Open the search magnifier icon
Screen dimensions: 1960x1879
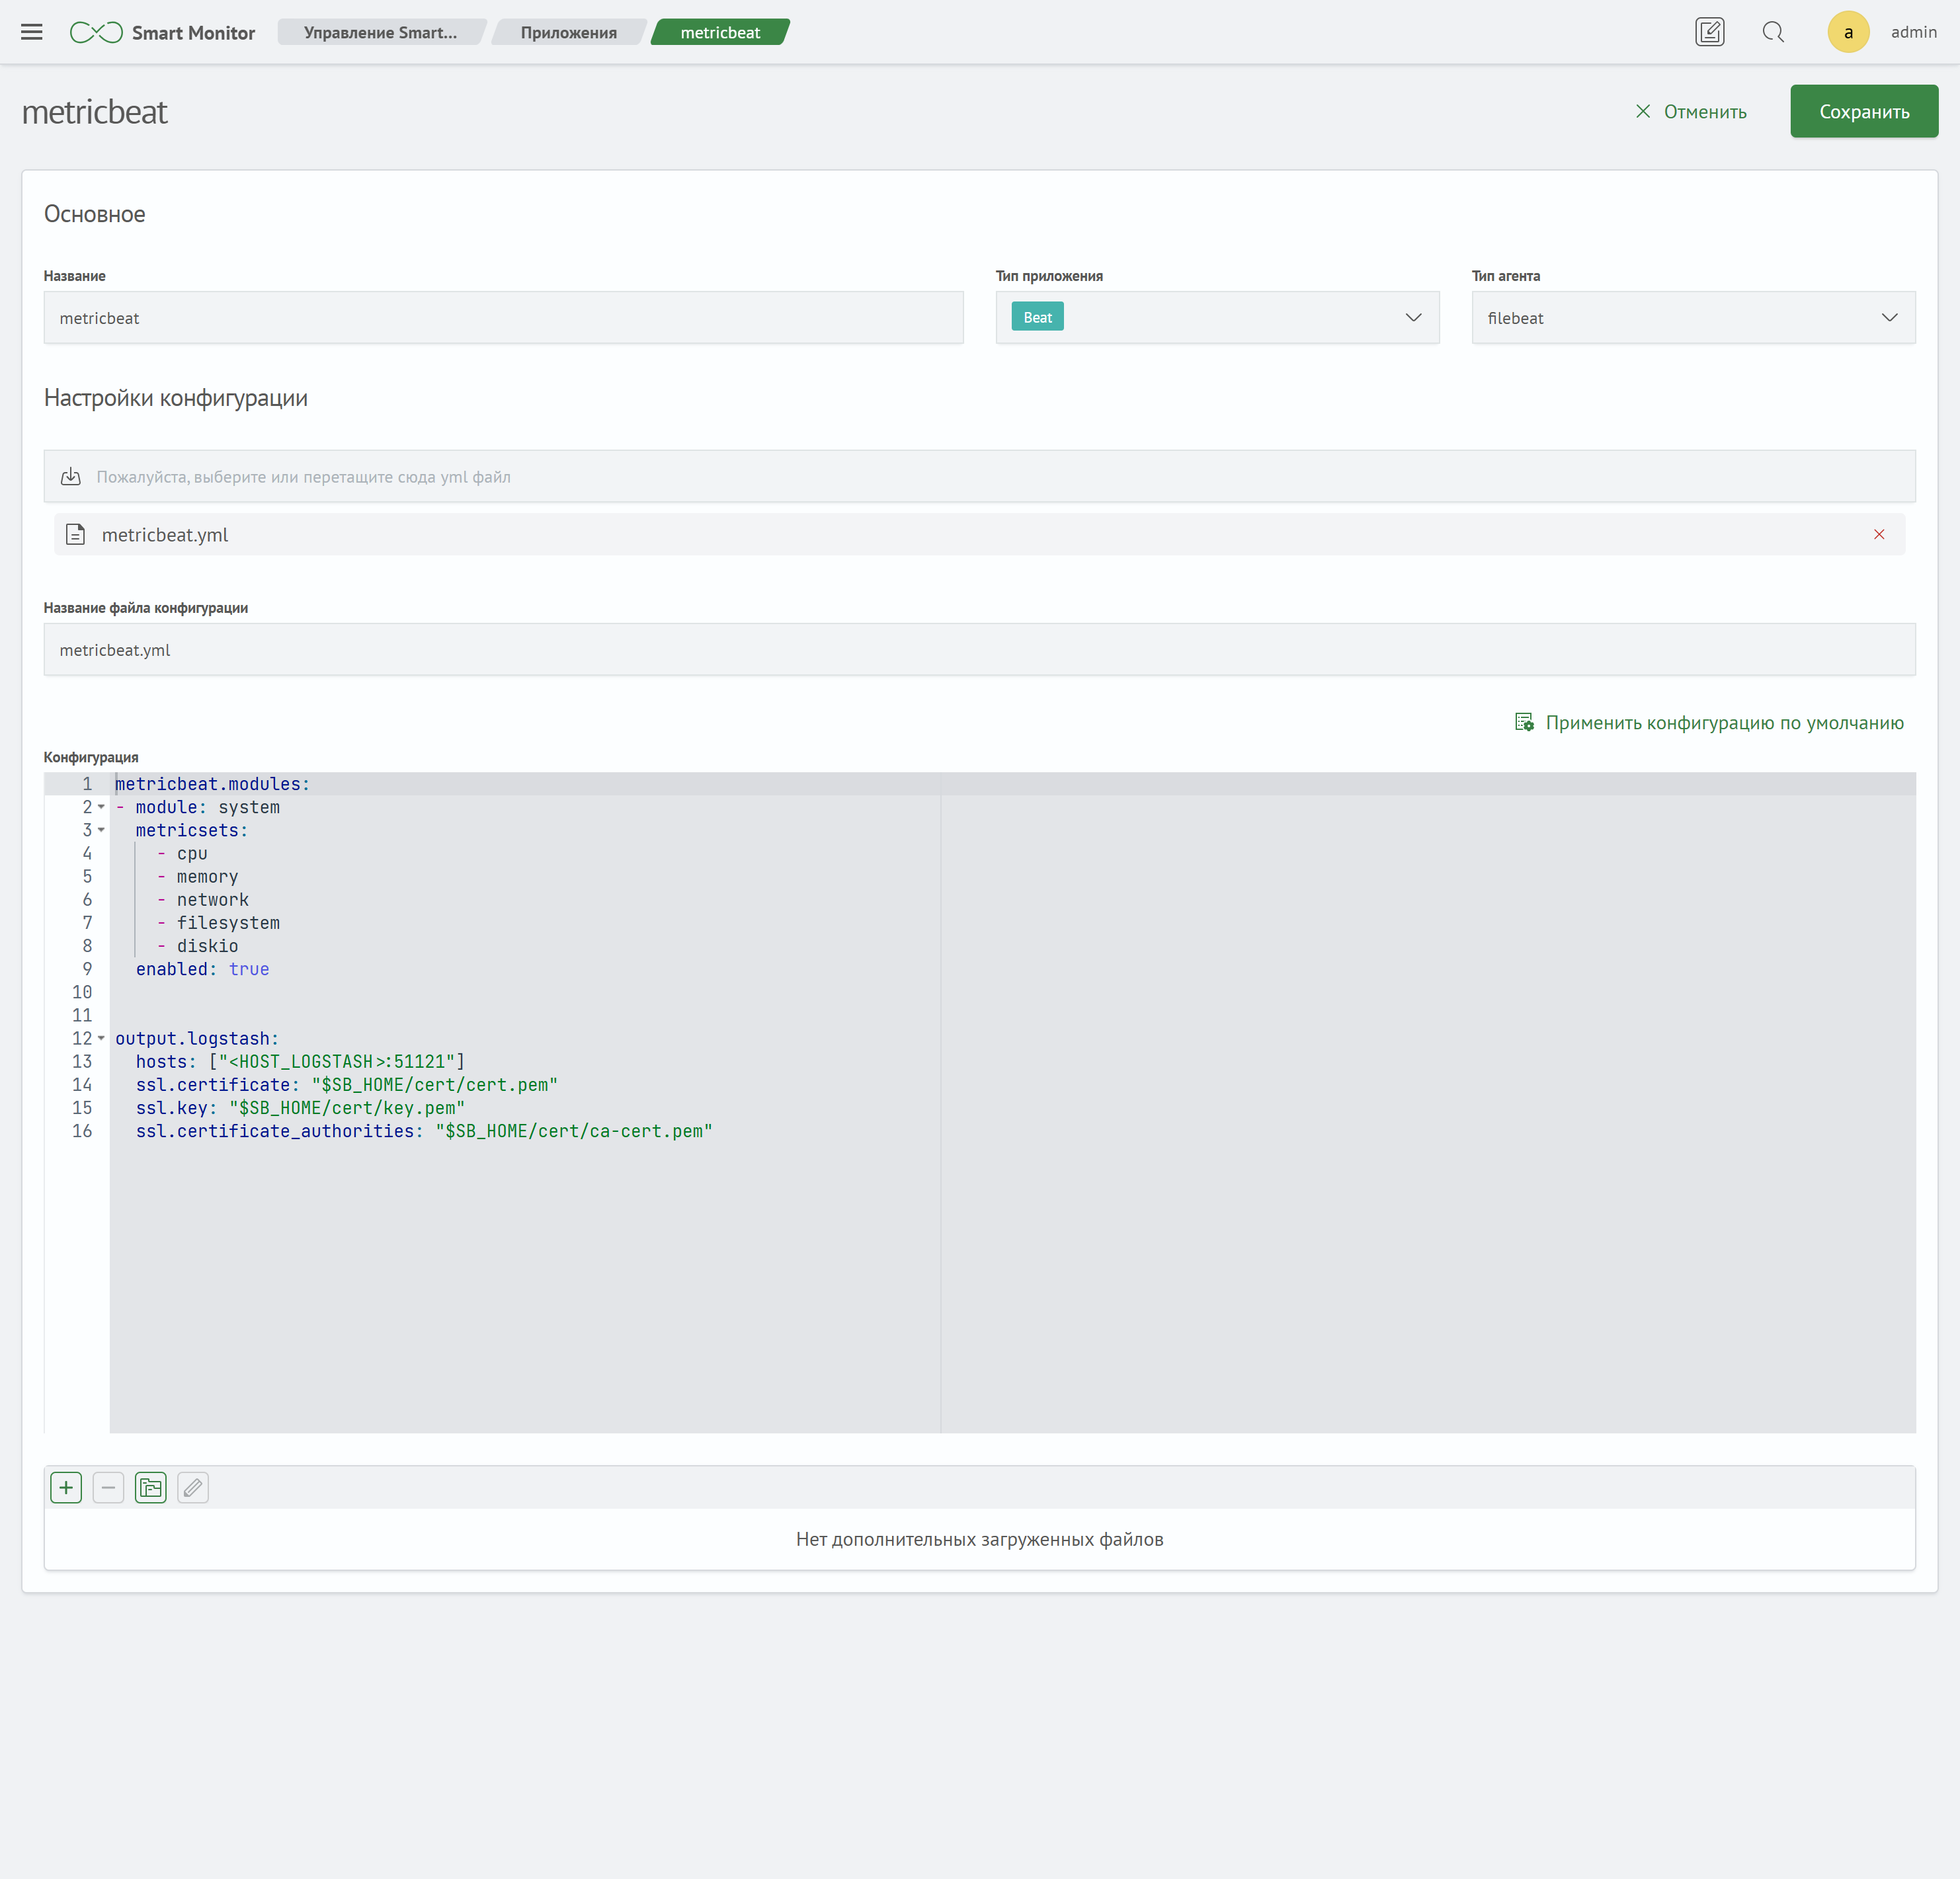coord(1773,32)
